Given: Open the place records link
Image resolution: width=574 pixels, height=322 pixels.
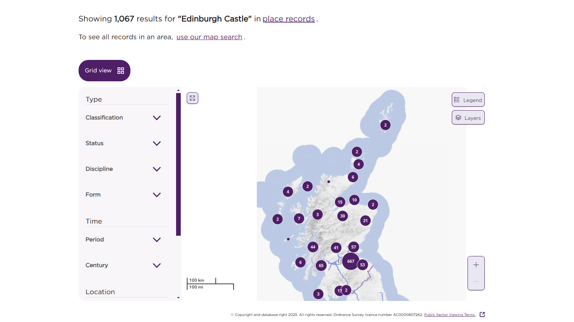Looking at the screenshot, I should pyautogui.click(x=289, y=19).
